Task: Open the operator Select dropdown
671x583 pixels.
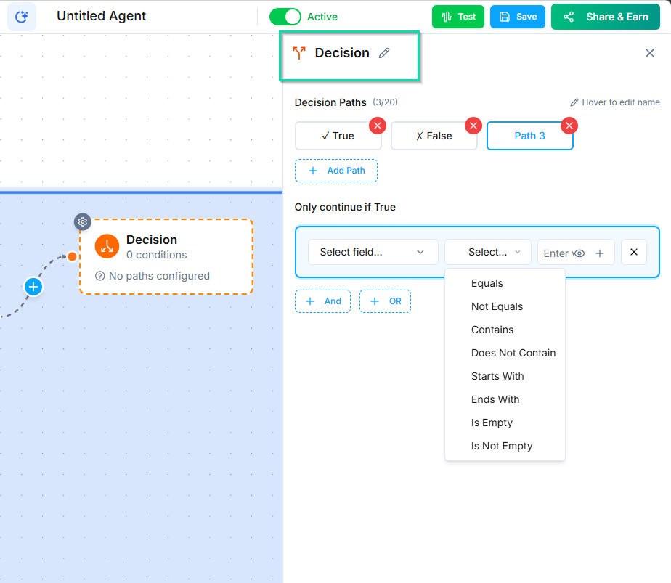Action: pyautogui.click(x=487, y=252)
